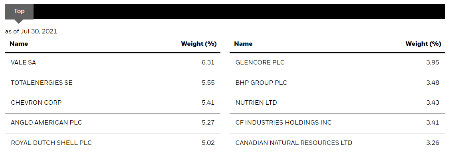Click the left Name column header

tap(19, 44)
